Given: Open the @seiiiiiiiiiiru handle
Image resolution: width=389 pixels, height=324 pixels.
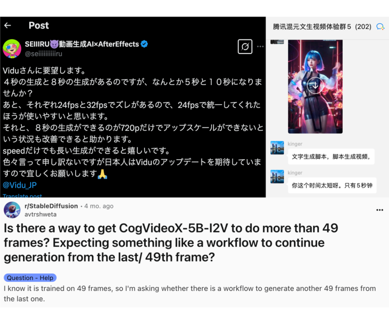Looking at the screenshot, I should [x=44, y=54].
